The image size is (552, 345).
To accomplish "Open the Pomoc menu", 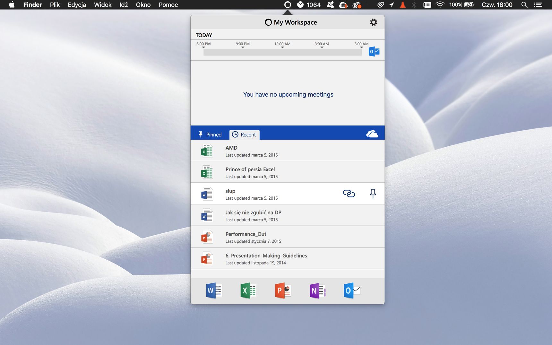I will tap(168, 5).
